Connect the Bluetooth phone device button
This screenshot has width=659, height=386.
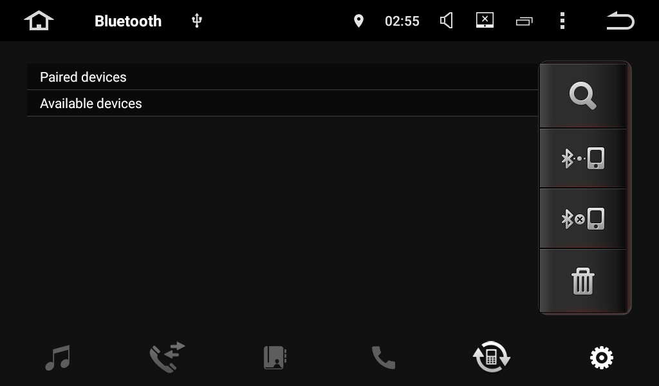coord(583,158)
